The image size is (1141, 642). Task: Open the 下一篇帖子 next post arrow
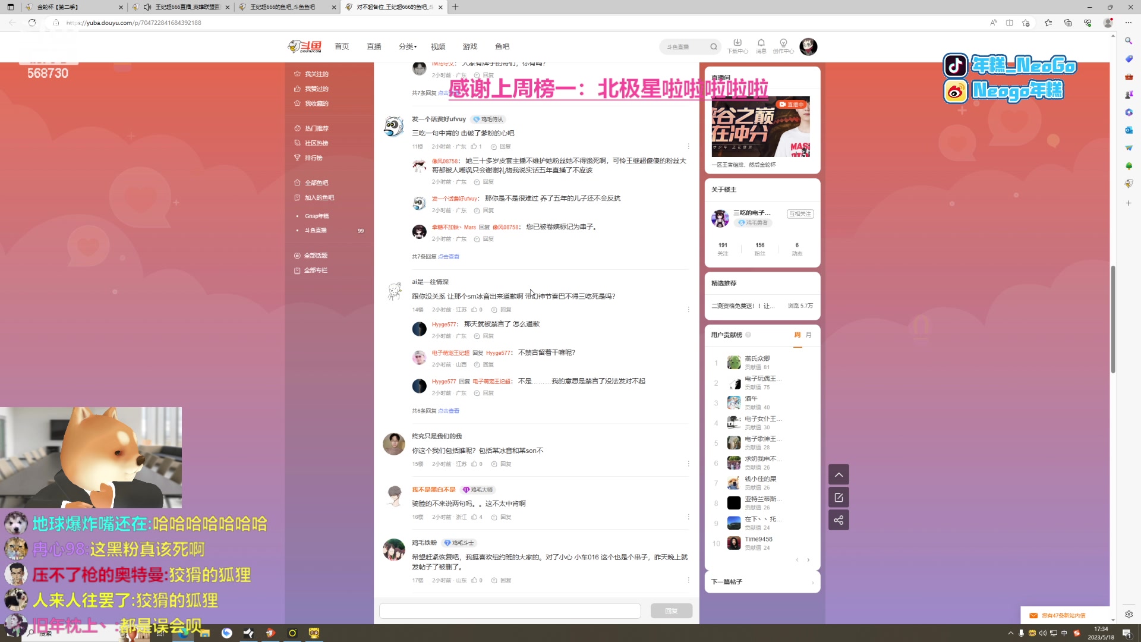pos(812,582)
